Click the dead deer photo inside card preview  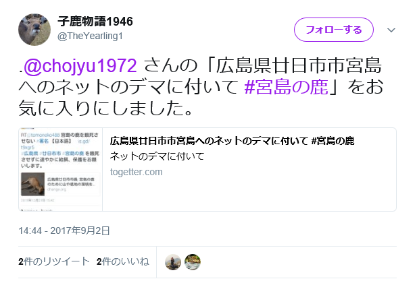pos(32,184)
